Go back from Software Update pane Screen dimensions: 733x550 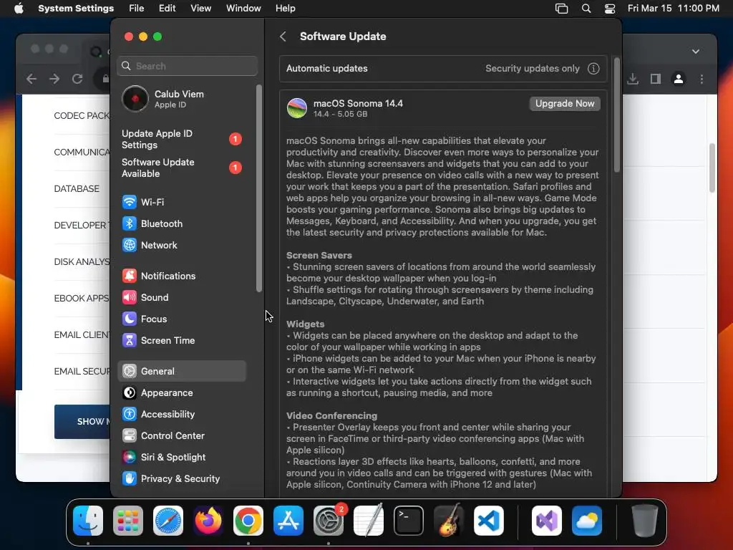tap(283, 37)
